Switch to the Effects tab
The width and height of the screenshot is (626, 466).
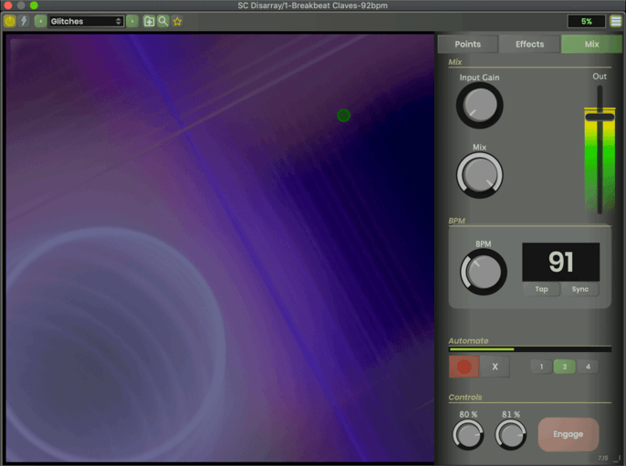(x=529, y=44)
